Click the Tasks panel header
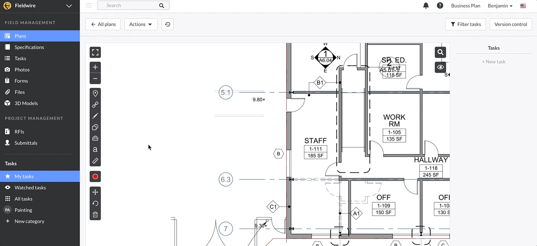Viewport: 537px width, 246px height. point(493,48)
